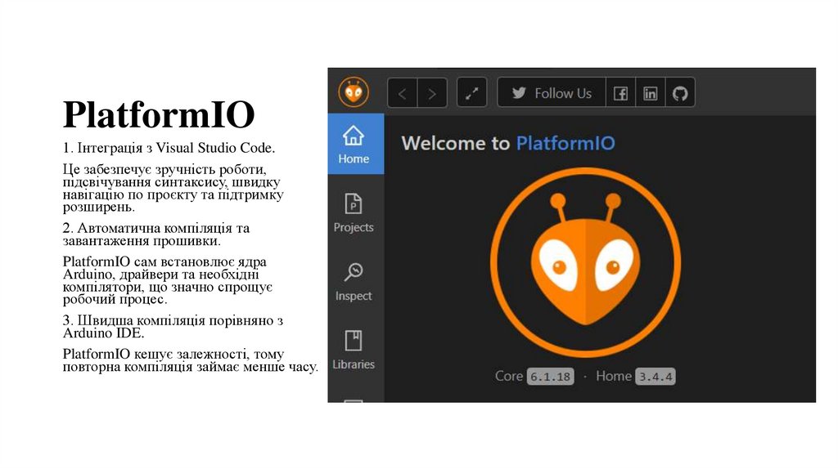Click the large PlatformIO logo image
838x469 pixels.
click(x=585, y=262)
